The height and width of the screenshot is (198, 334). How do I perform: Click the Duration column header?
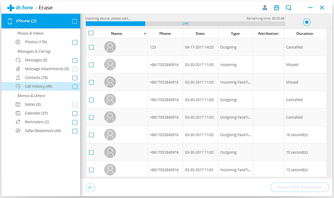(x=305, y=33)
